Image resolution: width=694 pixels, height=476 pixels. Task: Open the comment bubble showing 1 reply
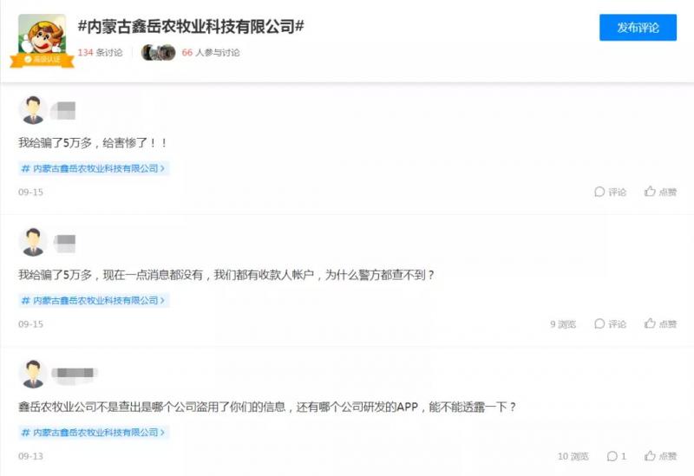coord(616,456)
